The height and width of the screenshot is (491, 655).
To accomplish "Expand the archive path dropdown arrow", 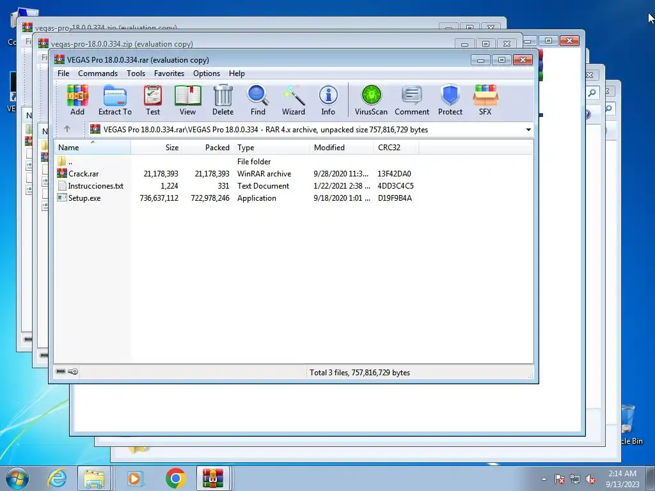I will [528, 129].
